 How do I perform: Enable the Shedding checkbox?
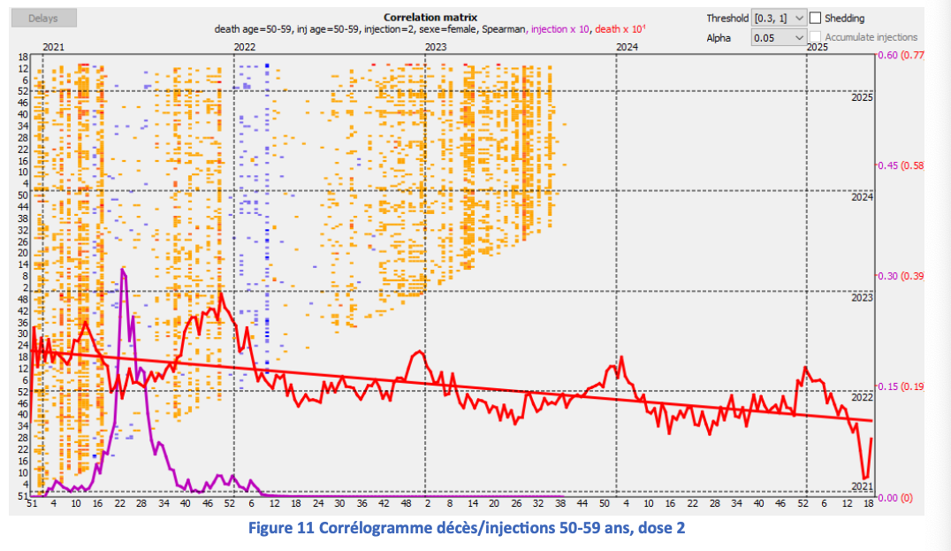[x=815, y=19]
